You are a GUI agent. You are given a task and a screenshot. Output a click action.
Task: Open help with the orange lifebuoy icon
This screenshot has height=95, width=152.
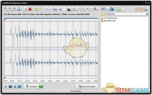(142, 9)
